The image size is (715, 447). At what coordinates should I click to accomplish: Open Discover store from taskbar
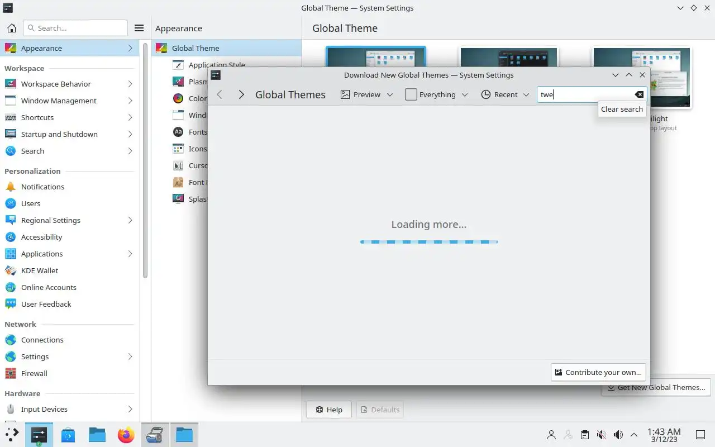68,434
